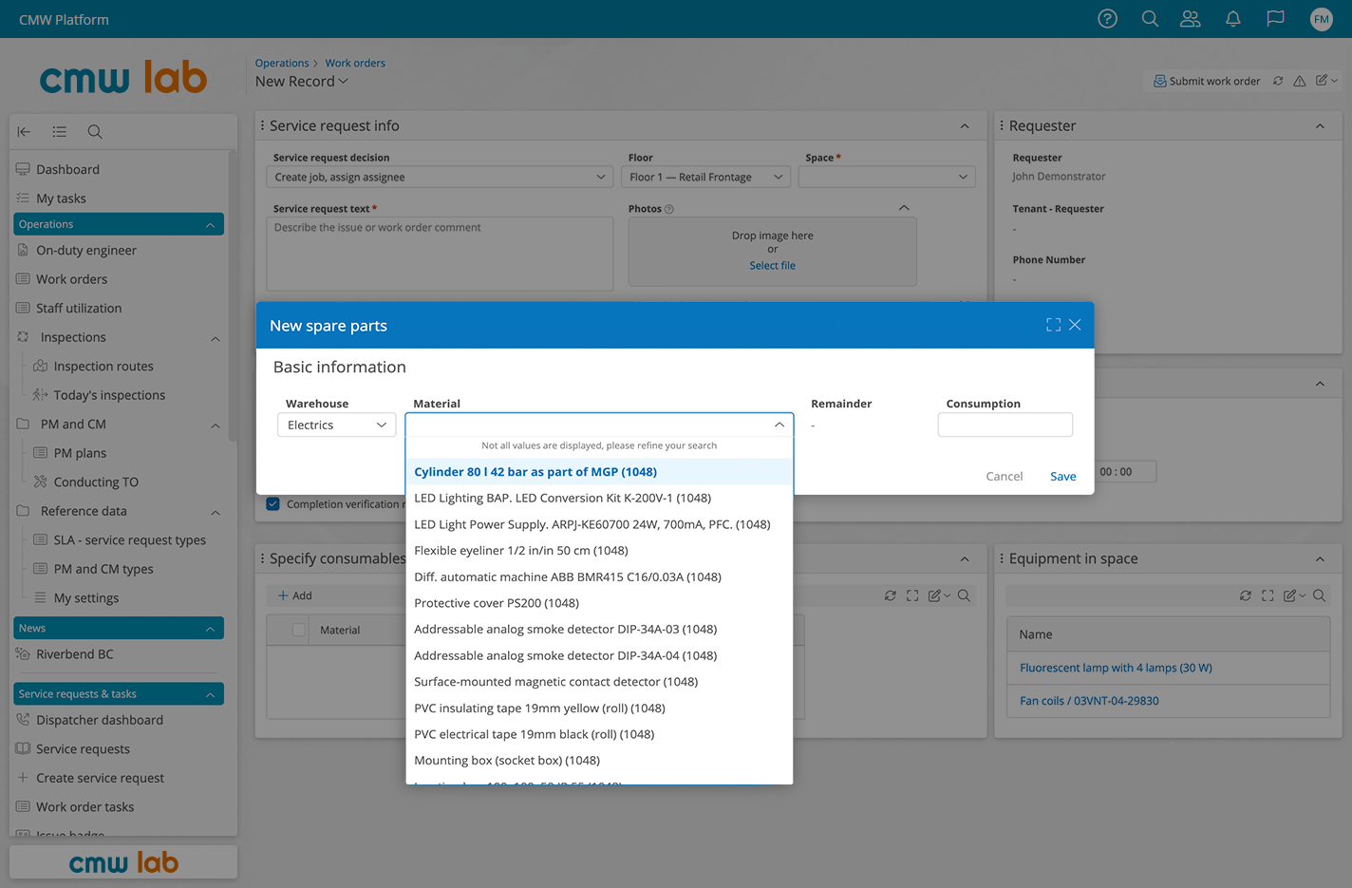
Task: Expand Equipment in space table fullscreen
Action: click(x=1267, y=595)
